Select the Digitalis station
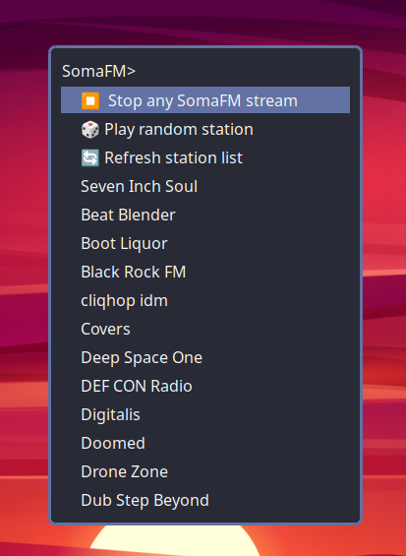Screen dimensions: 406x556 point(205,414)
